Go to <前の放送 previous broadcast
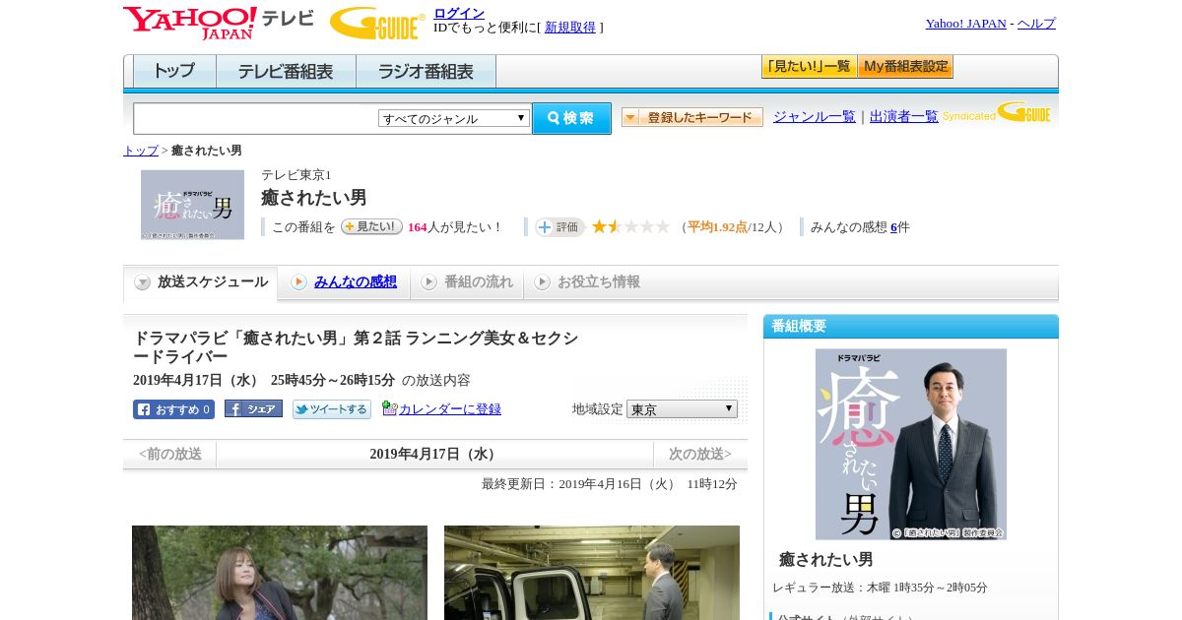 170,454
